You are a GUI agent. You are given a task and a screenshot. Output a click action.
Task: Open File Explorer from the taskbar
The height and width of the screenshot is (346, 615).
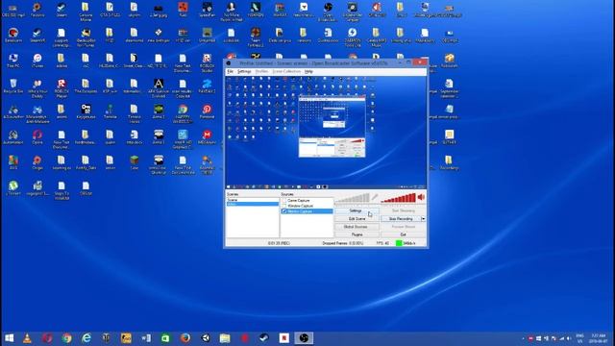point(225,337)
